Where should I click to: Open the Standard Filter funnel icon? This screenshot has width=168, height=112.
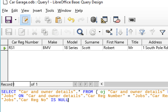pos(162,32)
